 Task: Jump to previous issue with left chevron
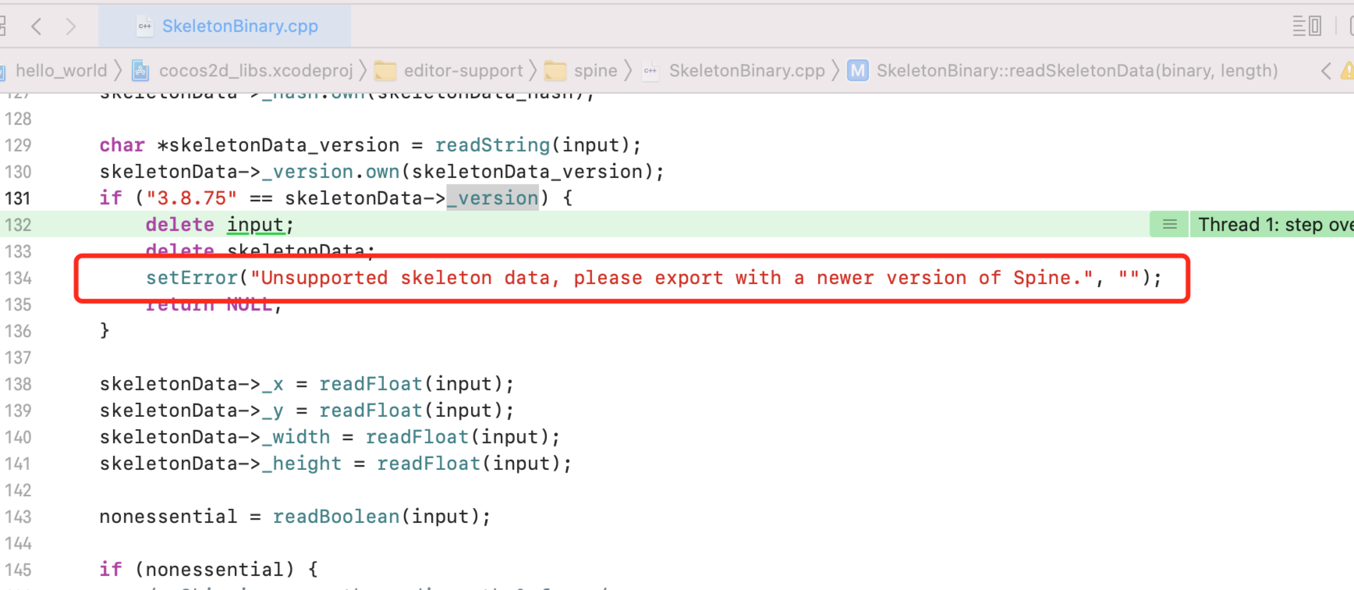point(1326,71)
